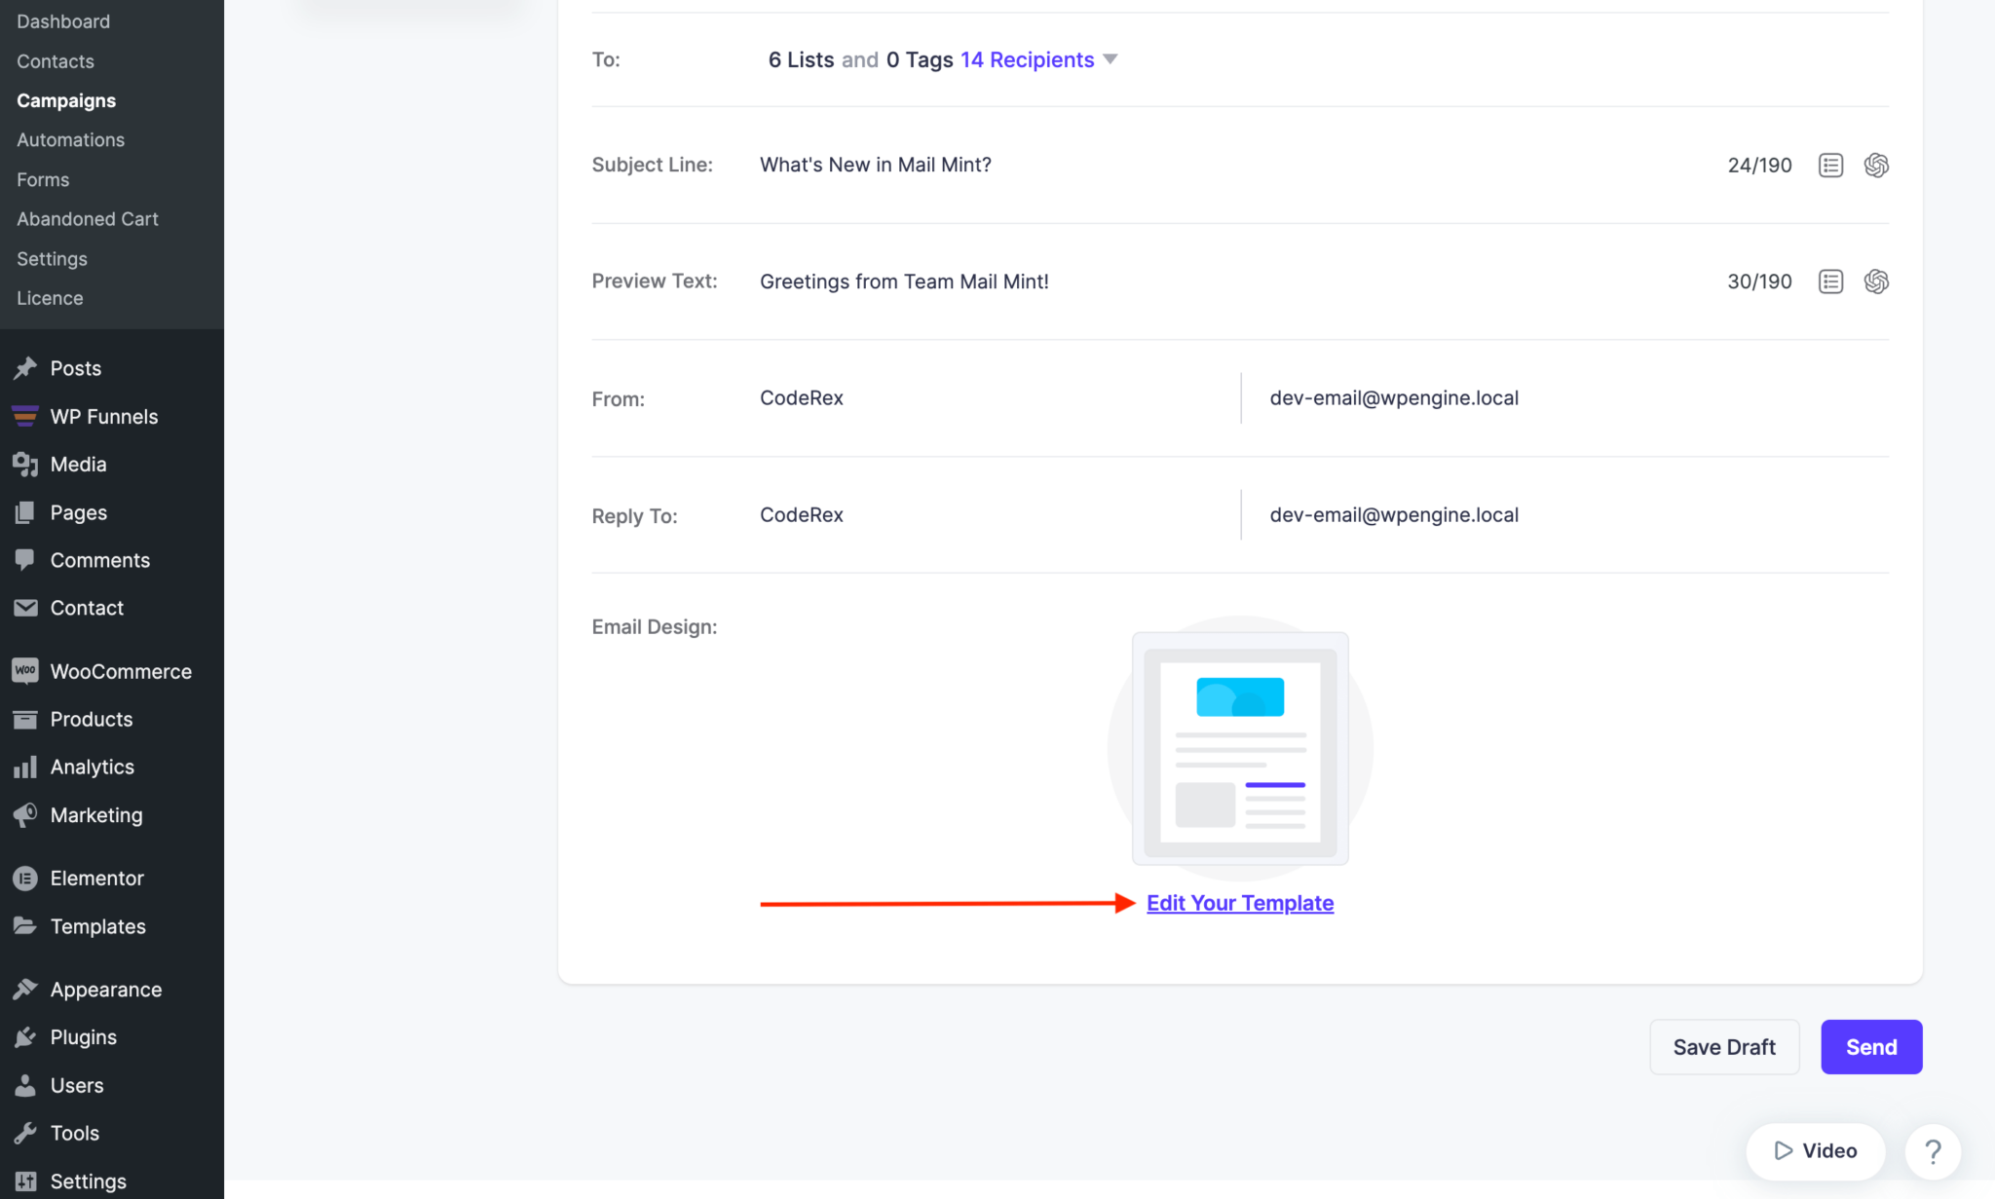Open the Automations menu item
Viewport: 1995px width, 1199px height.
point(69,139)
